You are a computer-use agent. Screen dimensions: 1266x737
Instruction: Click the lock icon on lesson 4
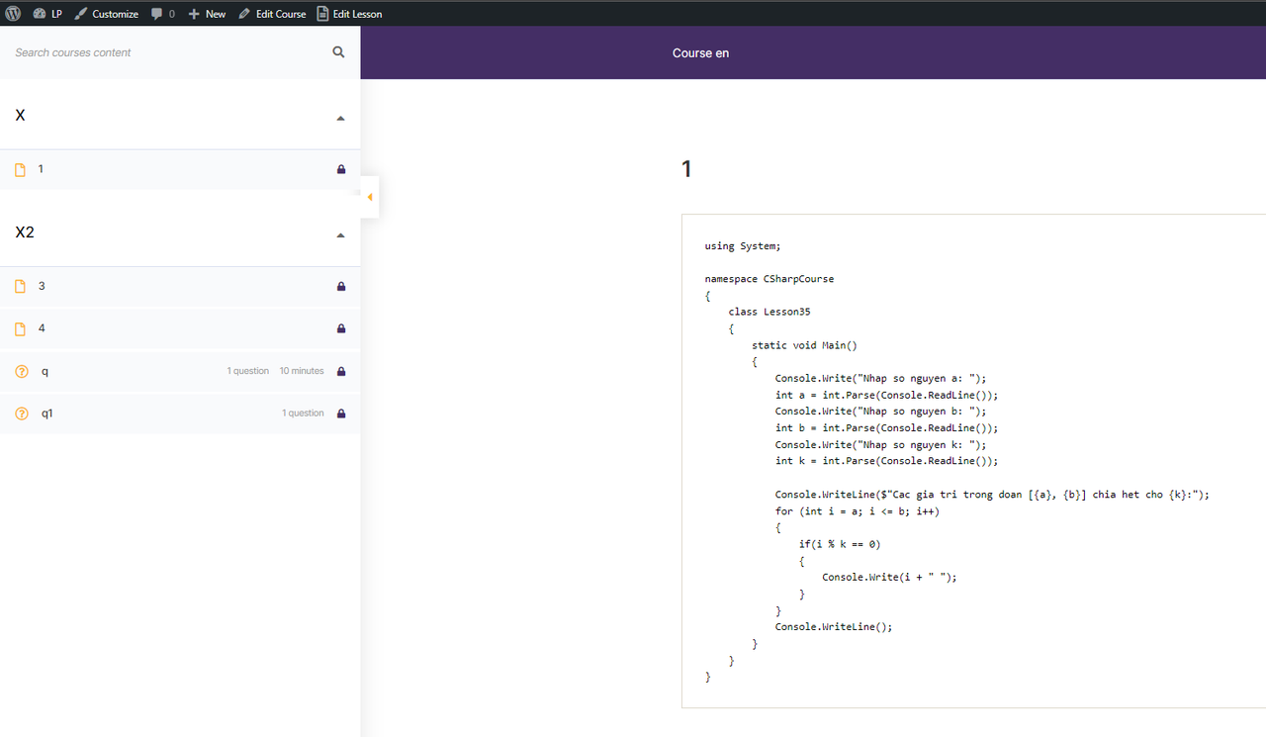(x=341, y=328)
